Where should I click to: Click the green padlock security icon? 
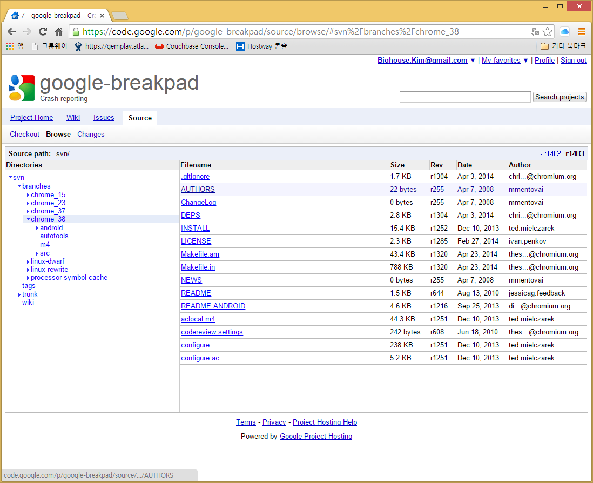coord(76,31)
